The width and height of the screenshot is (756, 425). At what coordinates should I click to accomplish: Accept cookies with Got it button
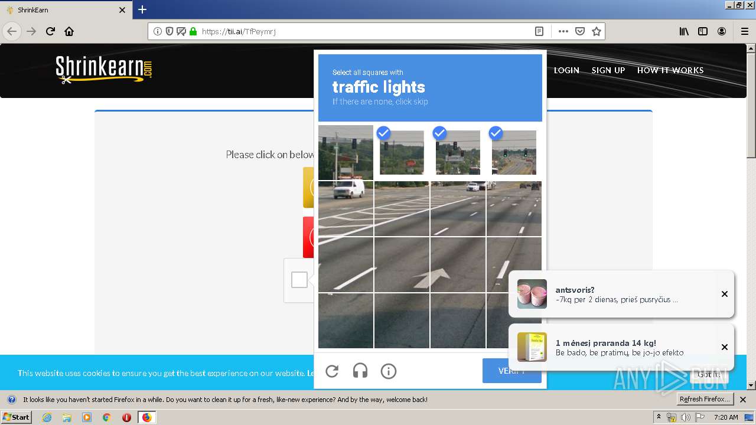click(709, 374)
